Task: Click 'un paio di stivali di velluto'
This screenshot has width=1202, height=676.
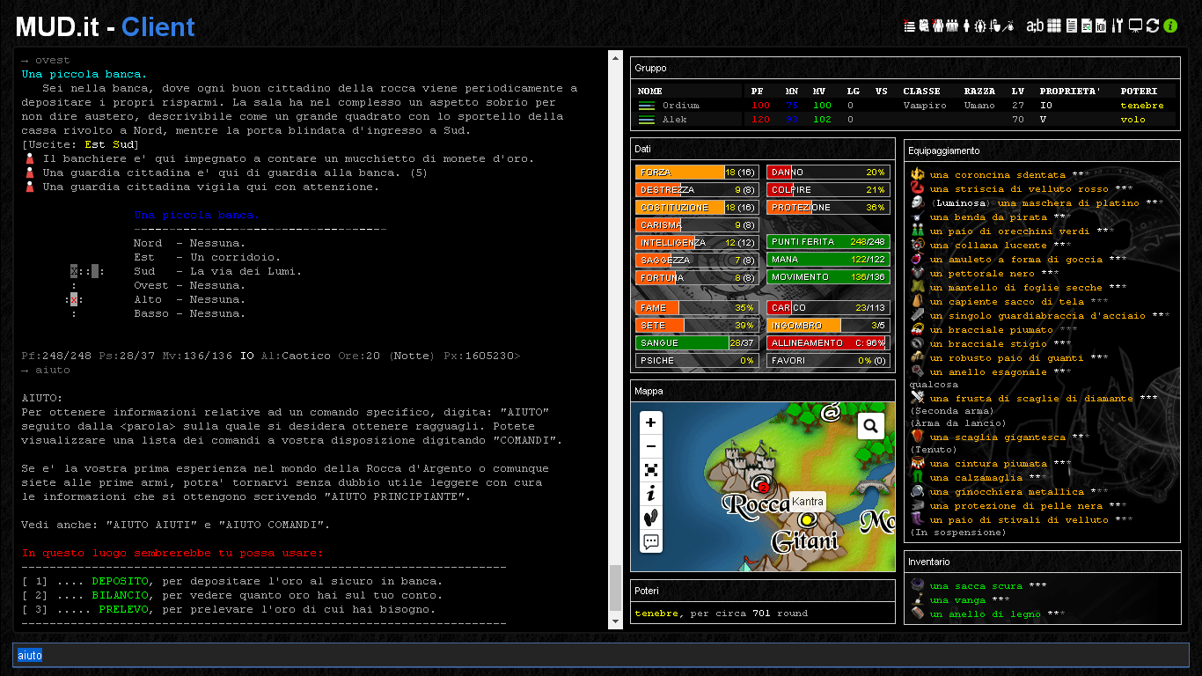Action: point(1019,520)
